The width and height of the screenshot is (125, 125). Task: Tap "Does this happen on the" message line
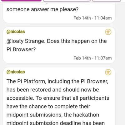(77, 41)
